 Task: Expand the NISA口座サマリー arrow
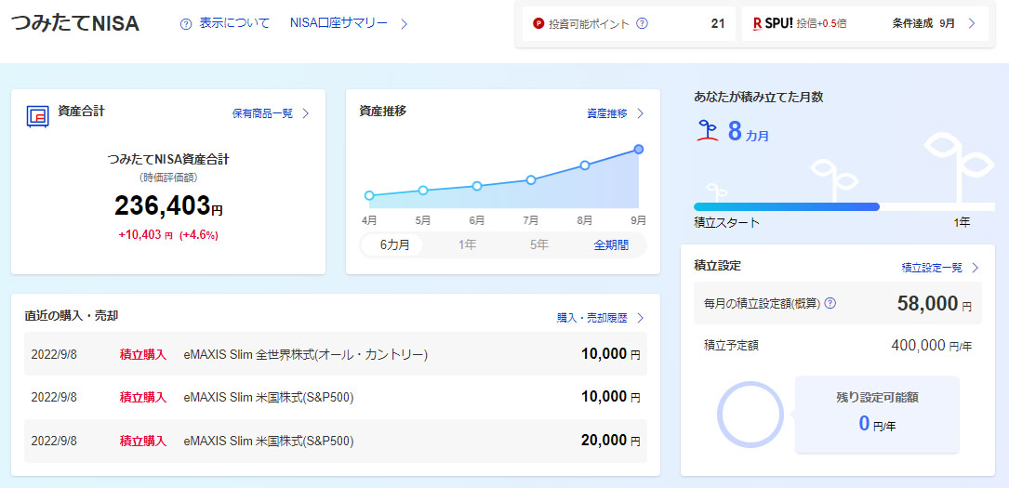click(x=404, y=24)
